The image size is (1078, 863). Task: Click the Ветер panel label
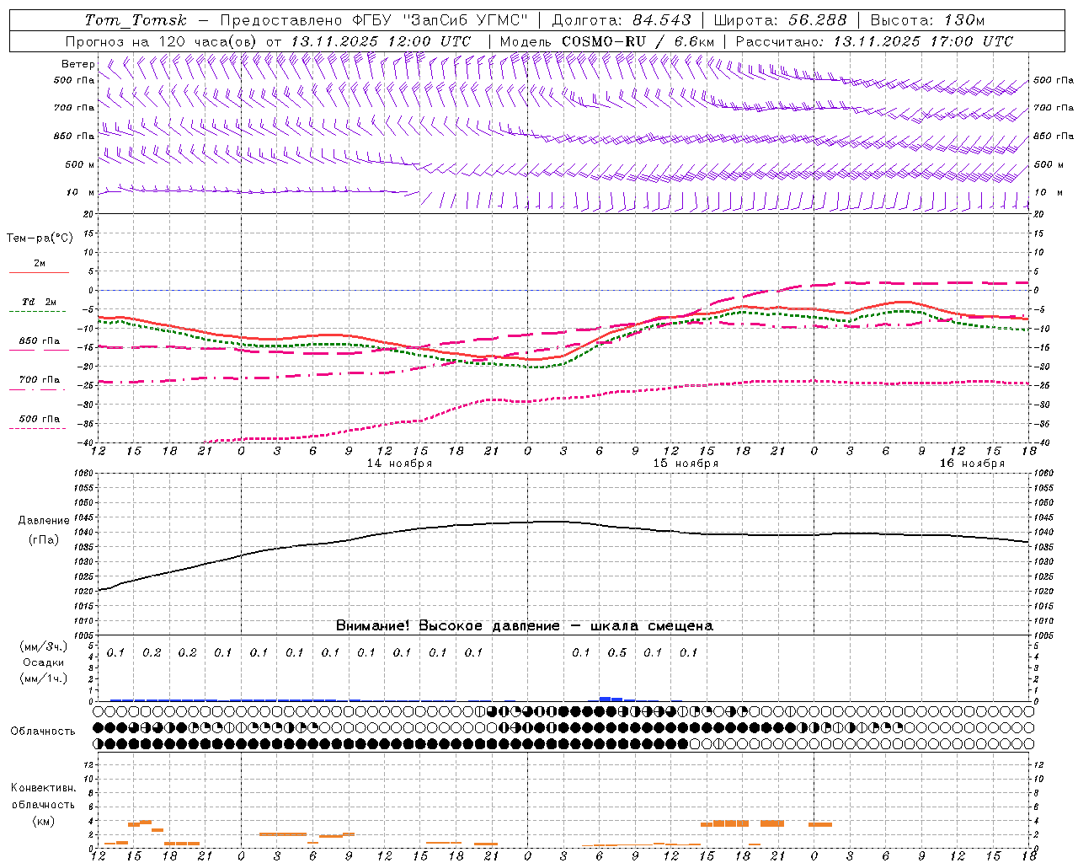(77, 64)
